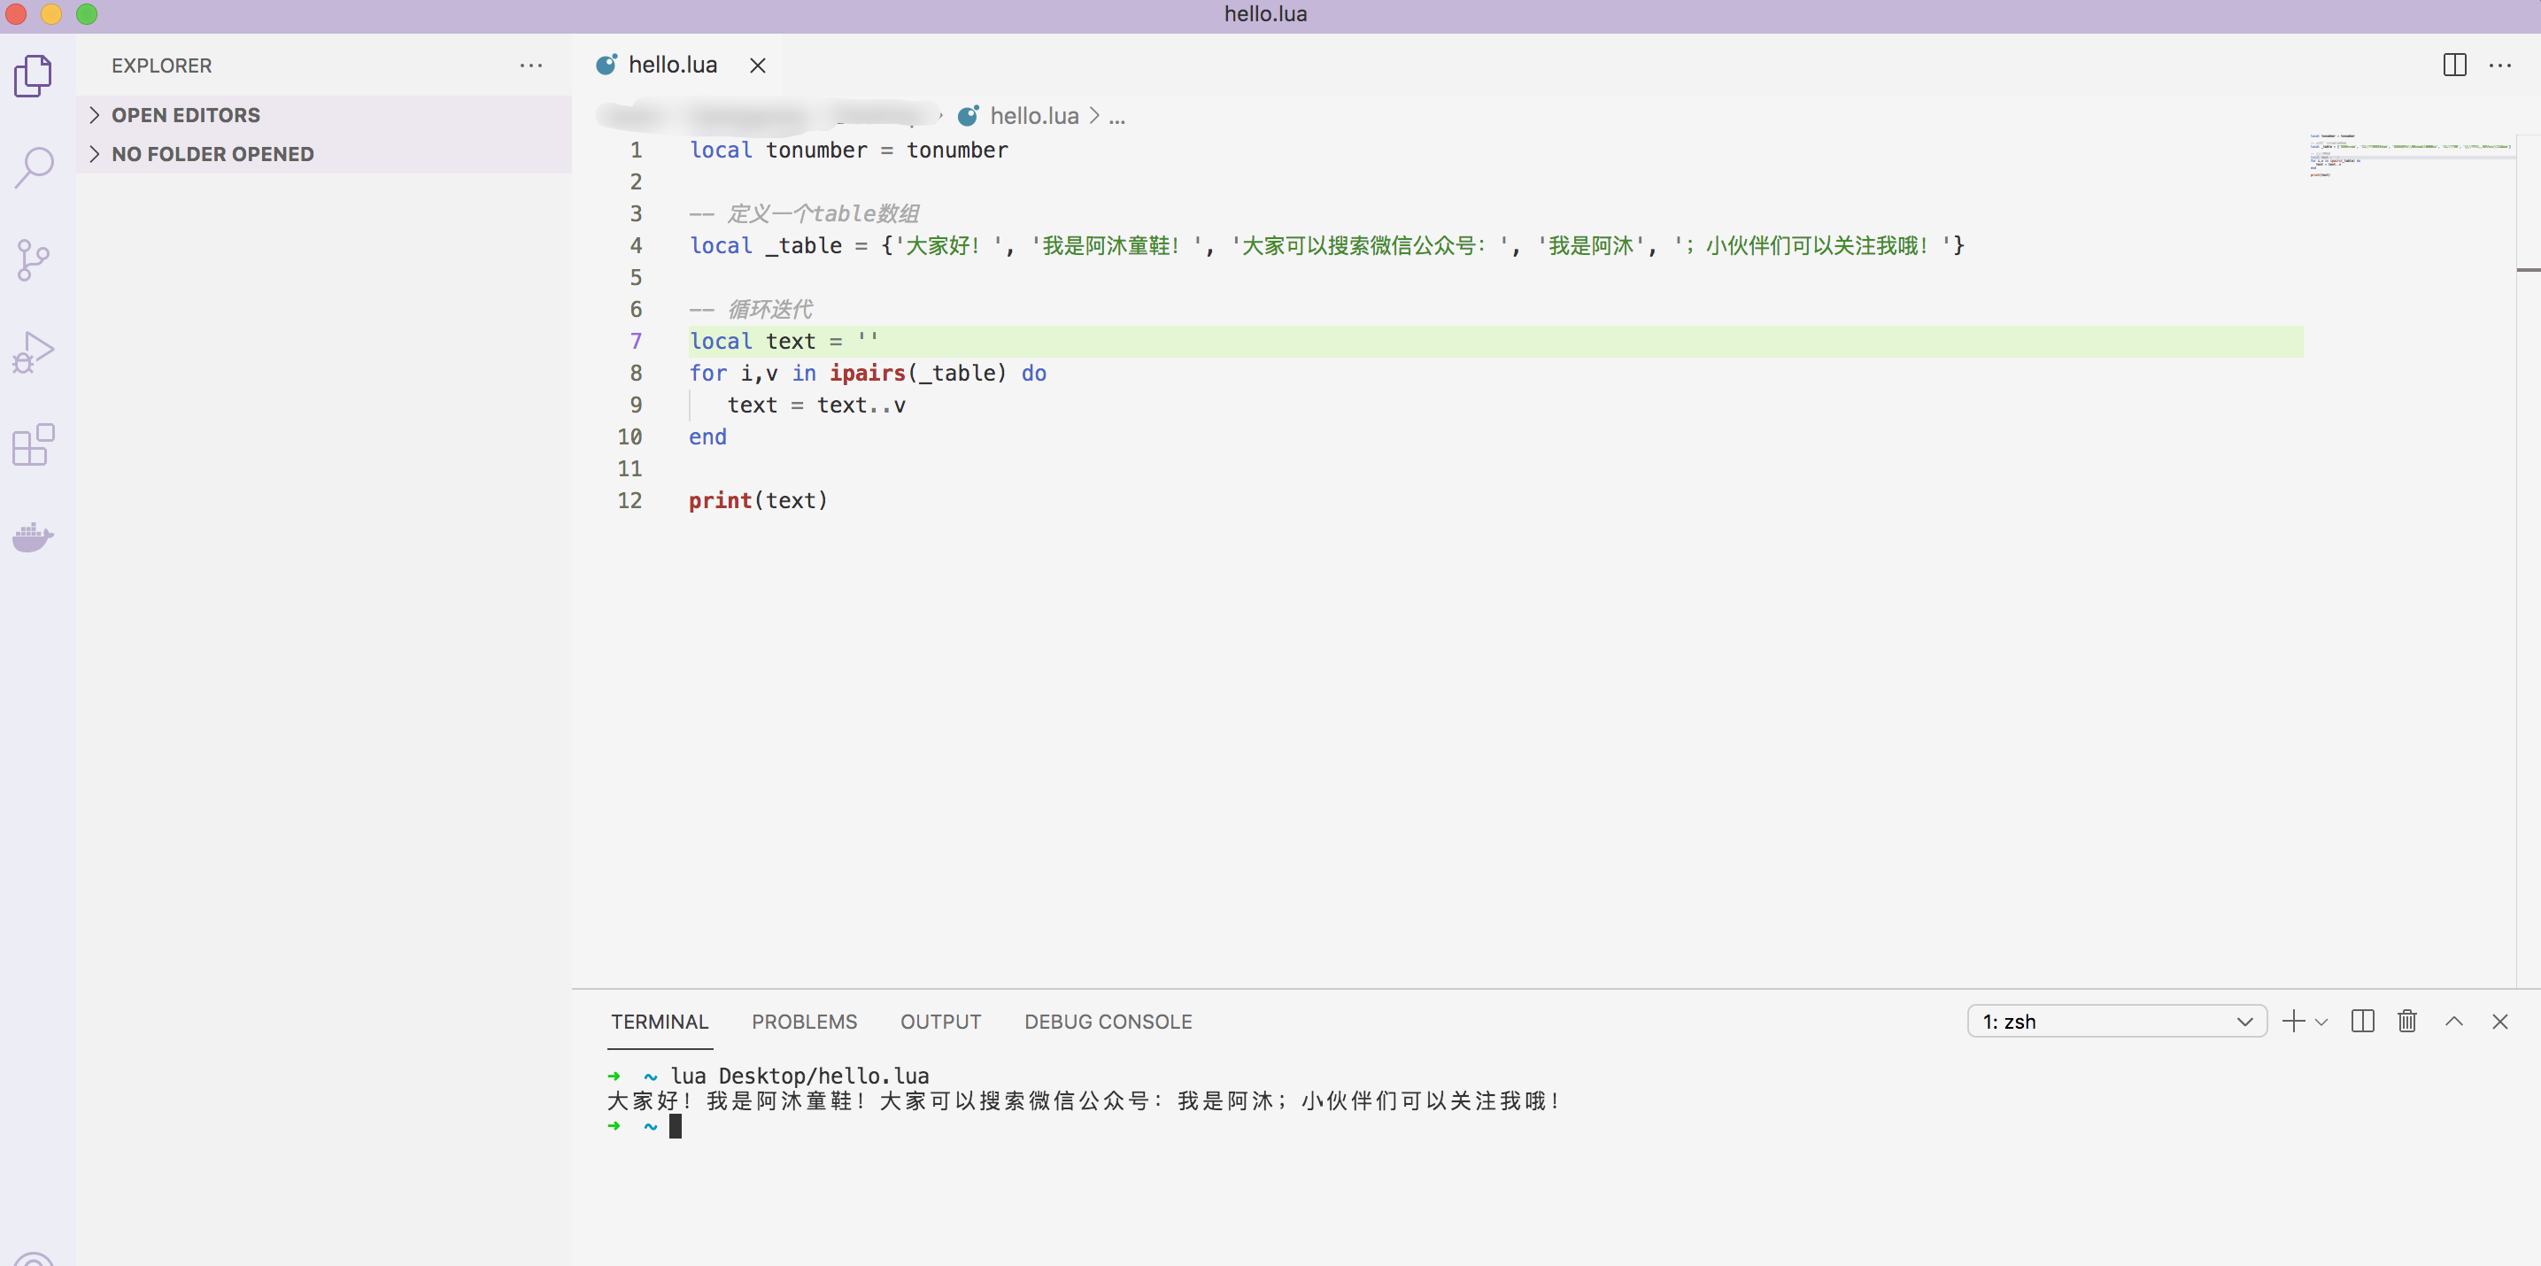Open the Extensions view
2541x1266 pixels.
34,444
